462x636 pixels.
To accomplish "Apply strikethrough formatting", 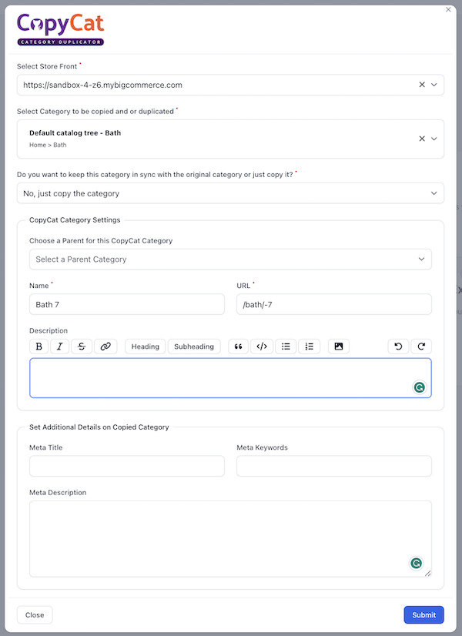I will [x=82, y=346].
